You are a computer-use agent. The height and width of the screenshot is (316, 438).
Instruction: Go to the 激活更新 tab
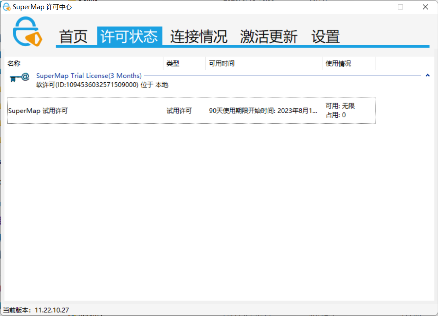point(269,36)
